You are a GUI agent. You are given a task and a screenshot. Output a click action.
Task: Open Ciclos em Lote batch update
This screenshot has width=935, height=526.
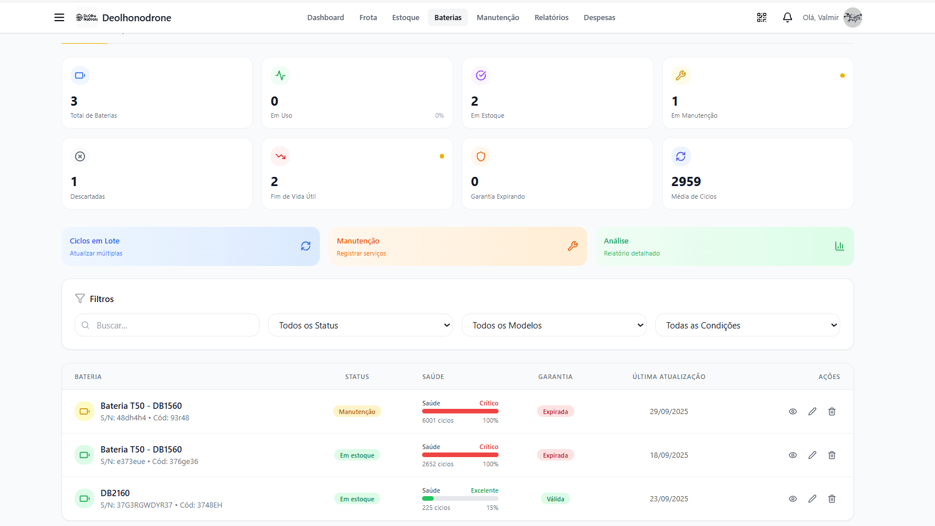(190, 246)
